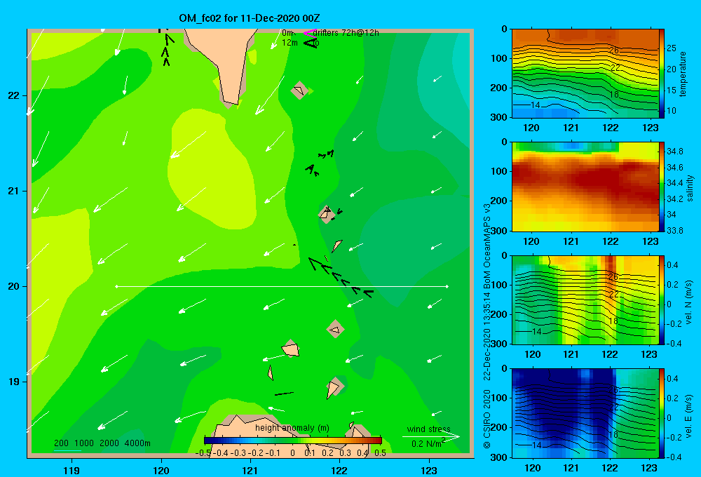
Task: Click latitude label 20 on main map
Action: pos(14,286)
